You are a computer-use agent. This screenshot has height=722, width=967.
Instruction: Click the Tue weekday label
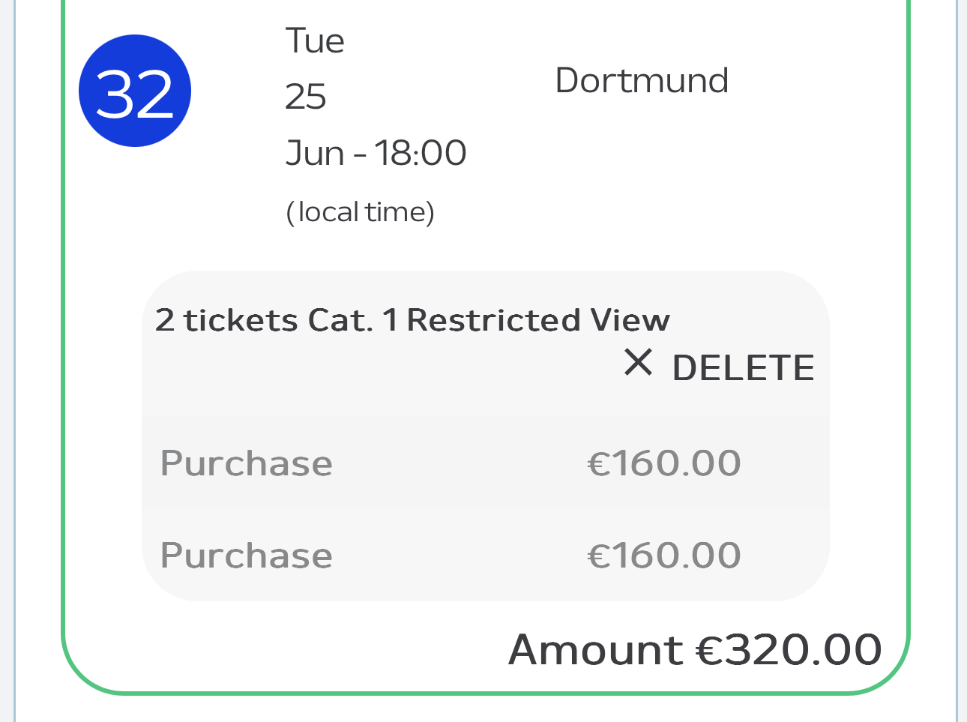point(315,40)
